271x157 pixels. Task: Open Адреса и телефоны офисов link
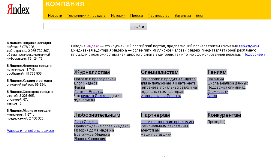[30, 131]
